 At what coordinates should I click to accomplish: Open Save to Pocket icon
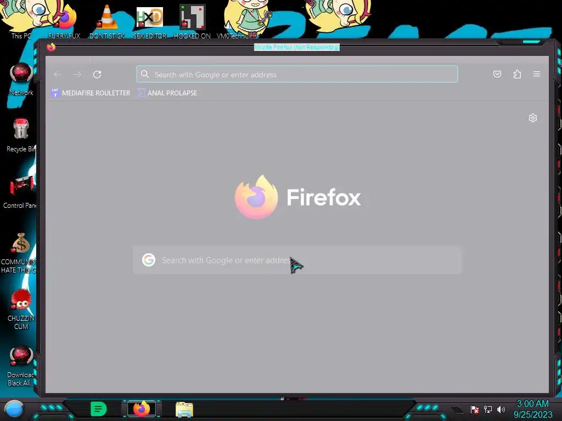497,74
